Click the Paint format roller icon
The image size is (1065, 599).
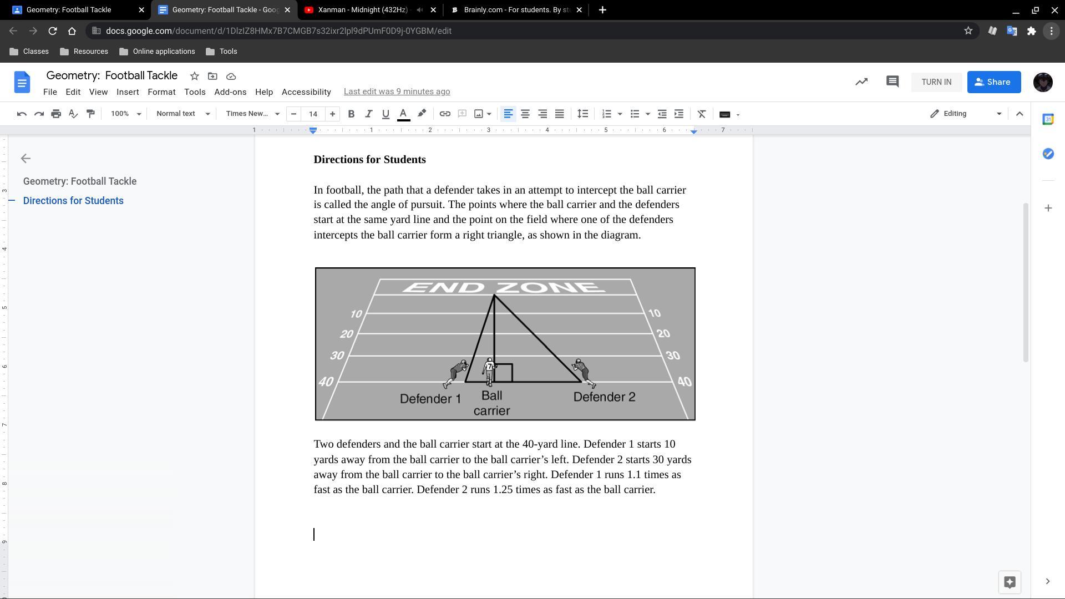[90, 114]
